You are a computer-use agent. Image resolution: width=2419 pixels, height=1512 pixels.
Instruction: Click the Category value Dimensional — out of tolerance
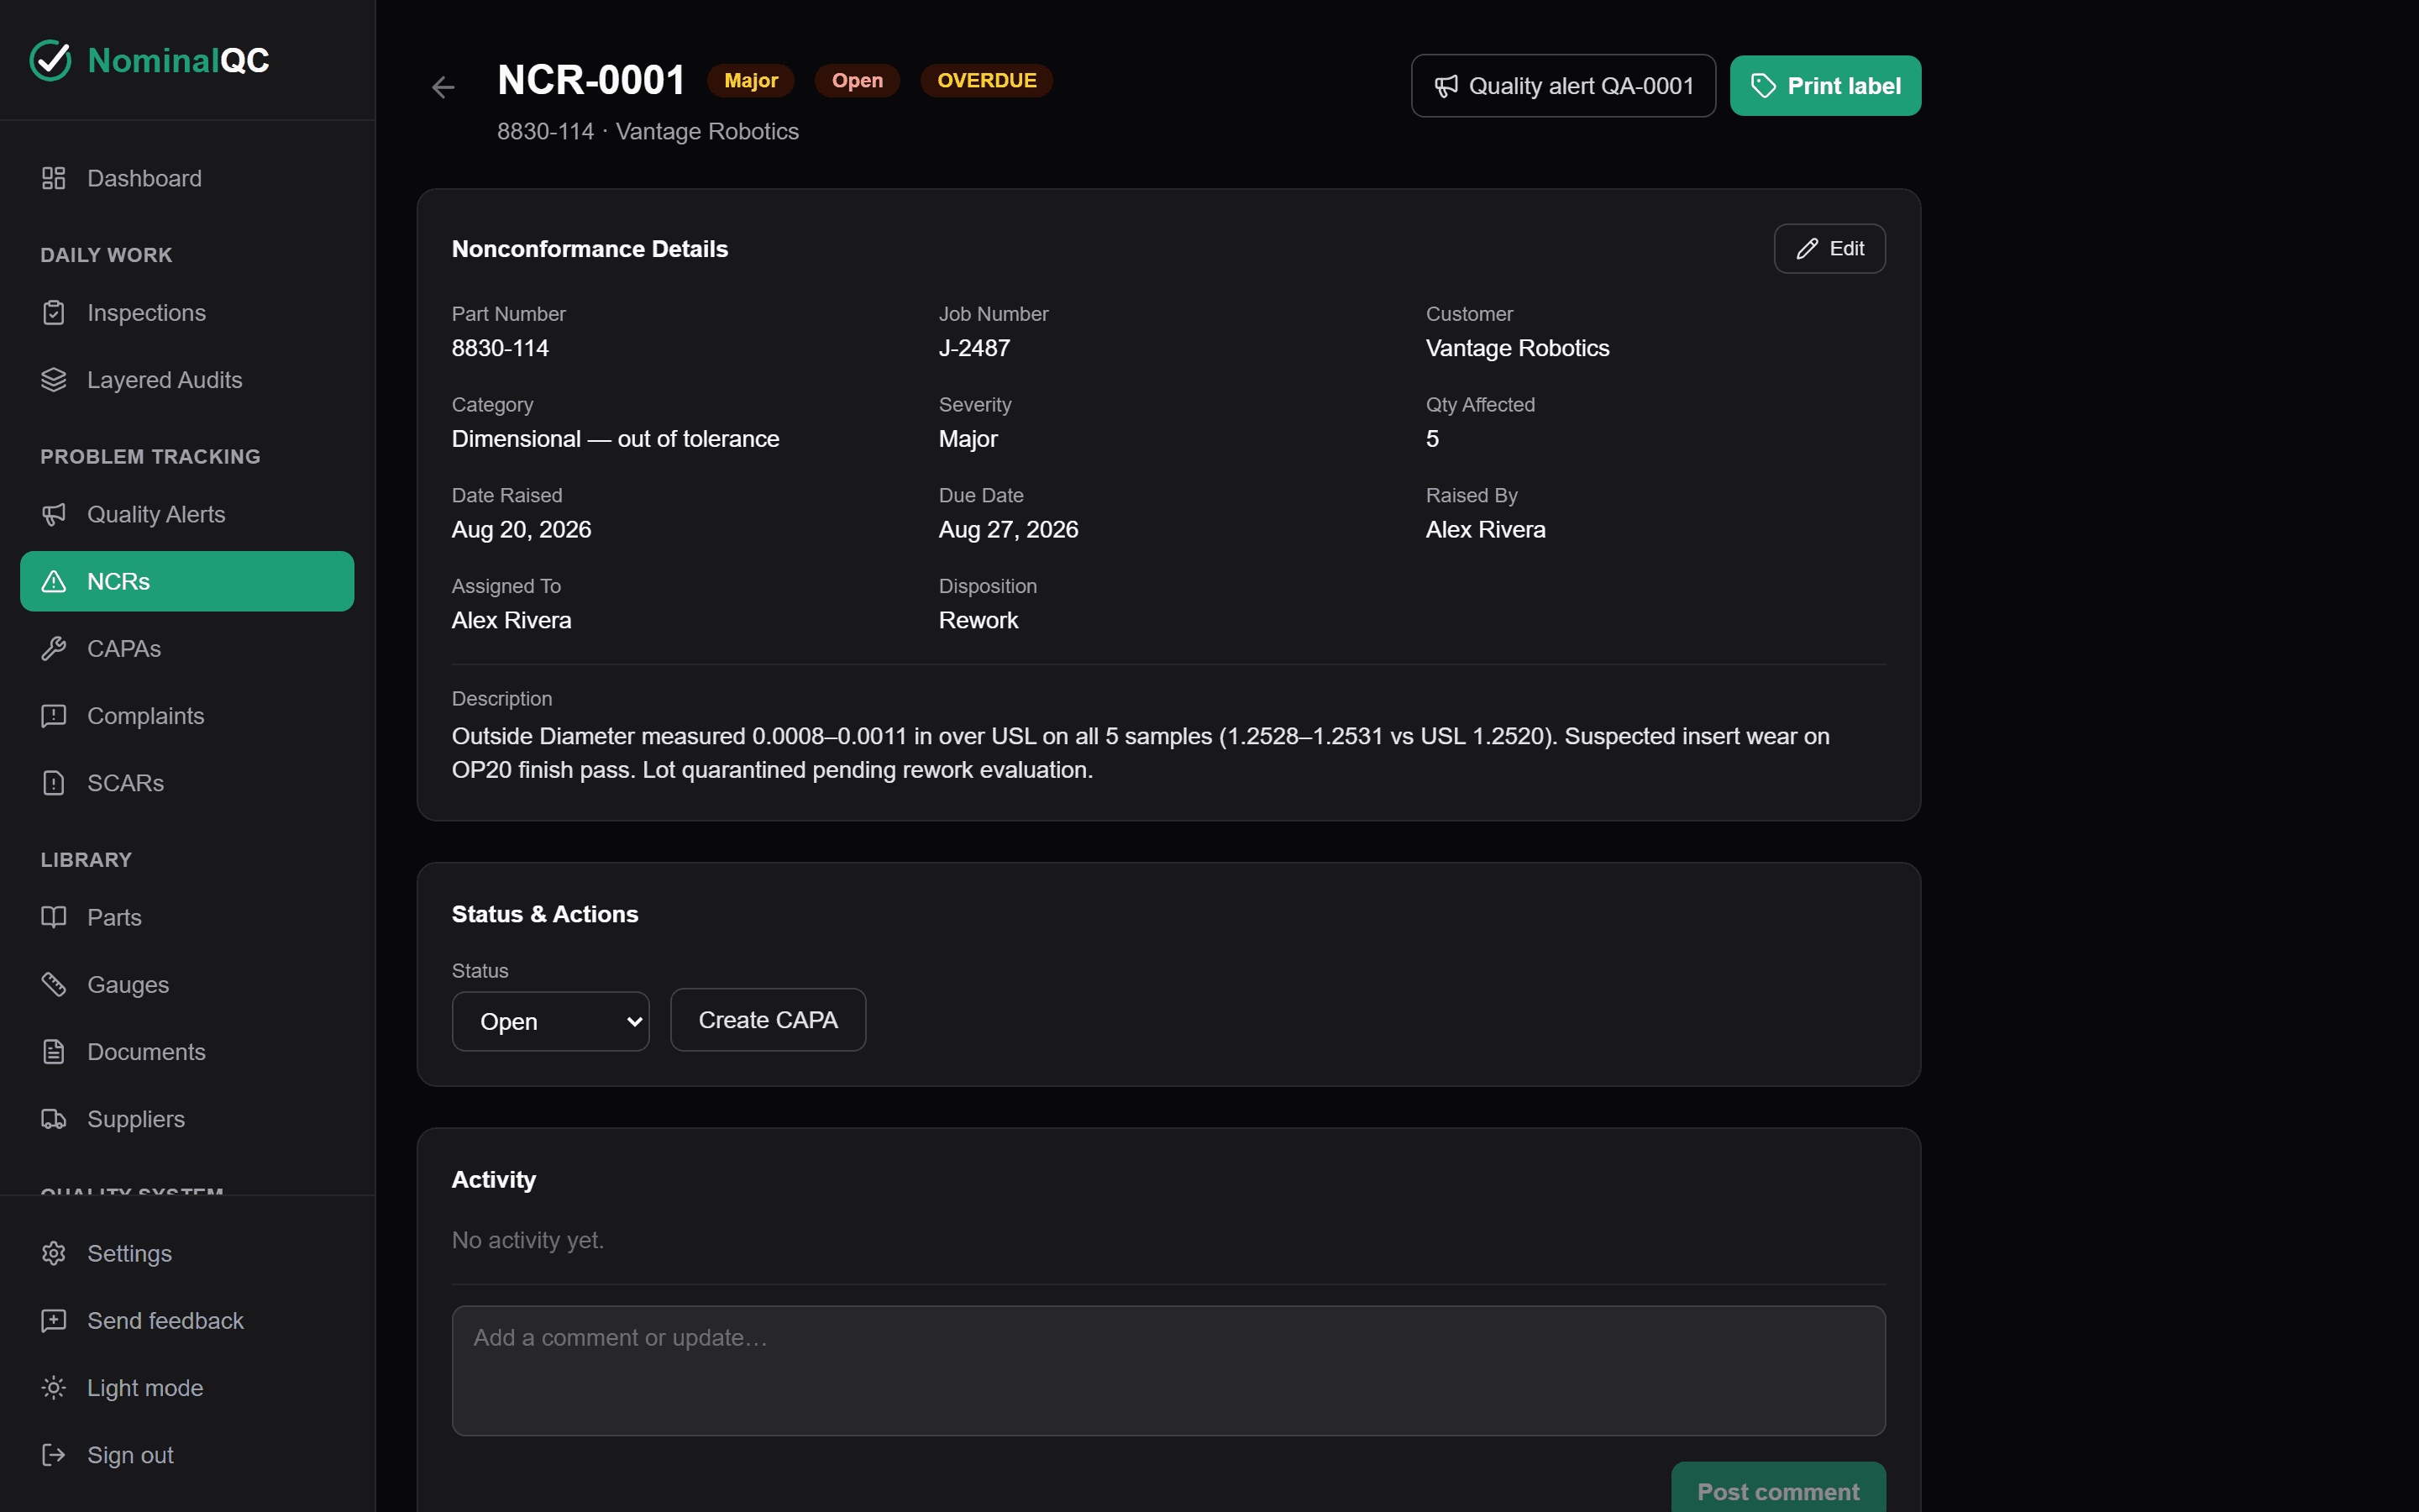point(616,439)
